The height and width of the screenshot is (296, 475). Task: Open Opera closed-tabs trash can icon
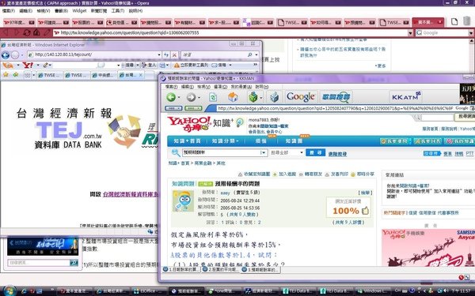click(467, 21)
